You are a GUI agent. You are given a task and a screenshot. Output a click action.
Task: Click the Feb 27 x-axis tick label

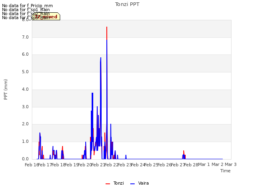point(178,165)
